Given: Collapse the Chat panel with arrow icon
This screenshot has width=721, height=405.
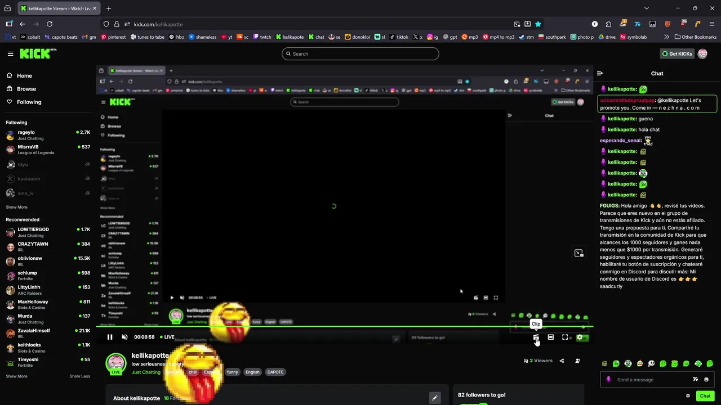Looking at the screenshot, I should click(600, 73).
